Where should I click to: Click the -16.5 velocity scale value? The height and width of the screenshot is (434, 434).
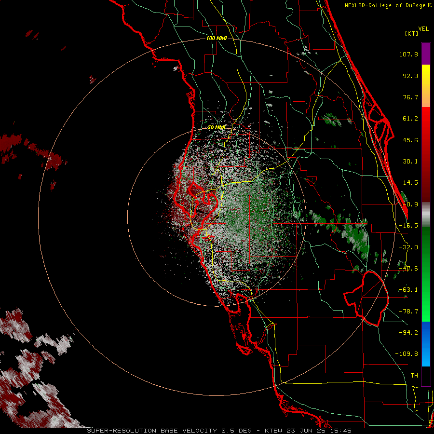408,226
